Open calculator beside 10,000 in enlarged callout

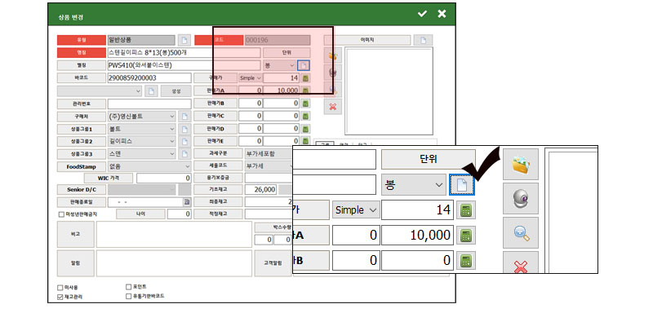click(x=466, y=236)
